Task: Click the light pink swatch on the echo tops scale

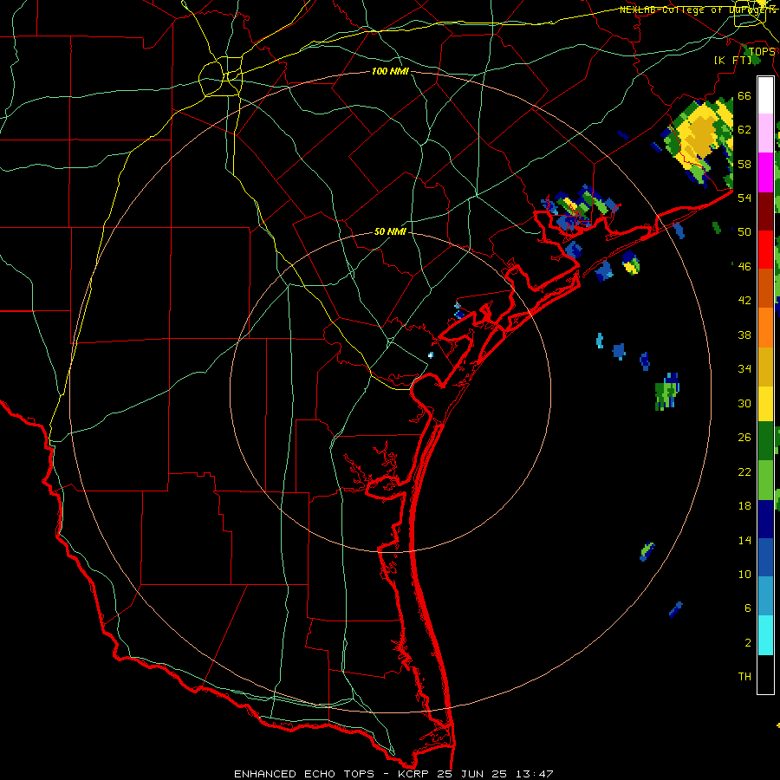Action: 765,133
